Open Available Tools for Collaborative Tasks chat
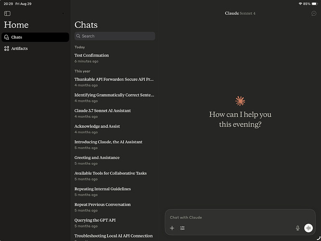 (x=115, y=176)
